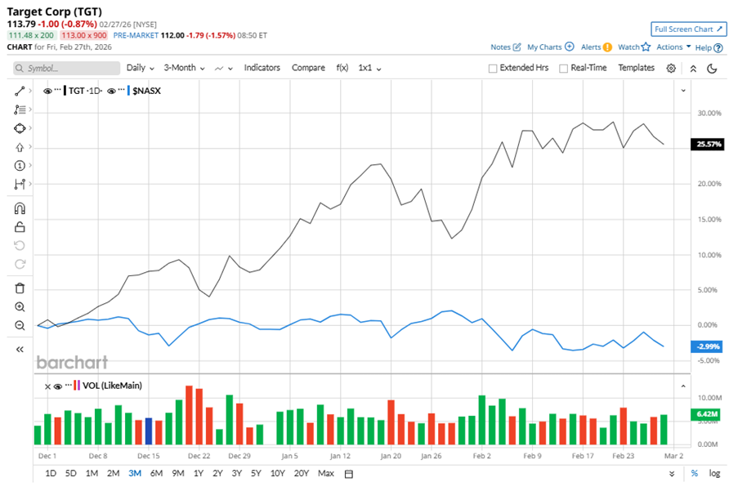Enable Real-Time checkbox
The image size is (738, 491).
click(x=563, y=69)
